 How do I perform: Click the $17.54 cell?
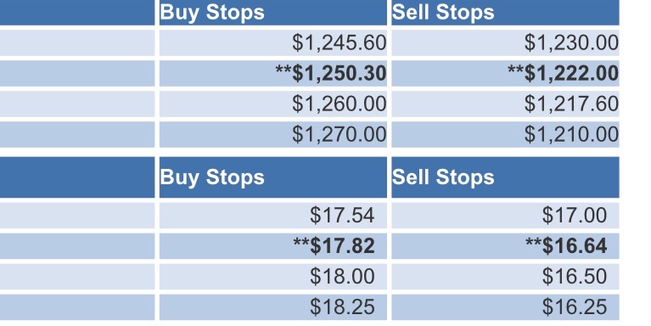coord(272,216)
